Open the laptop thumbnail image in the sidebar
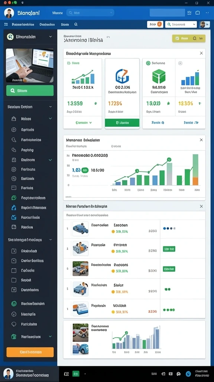Screen dimensions: 214x382 (x=30, y=65)
